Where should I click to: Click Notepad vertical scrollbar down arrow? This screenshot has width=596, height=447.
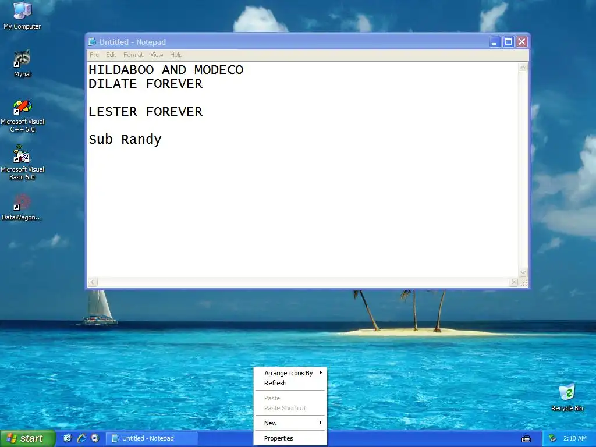(x=523, y=272)
